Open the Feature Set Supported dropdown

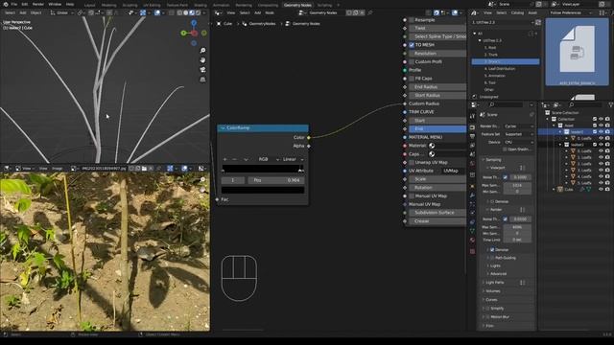(518, 134)
